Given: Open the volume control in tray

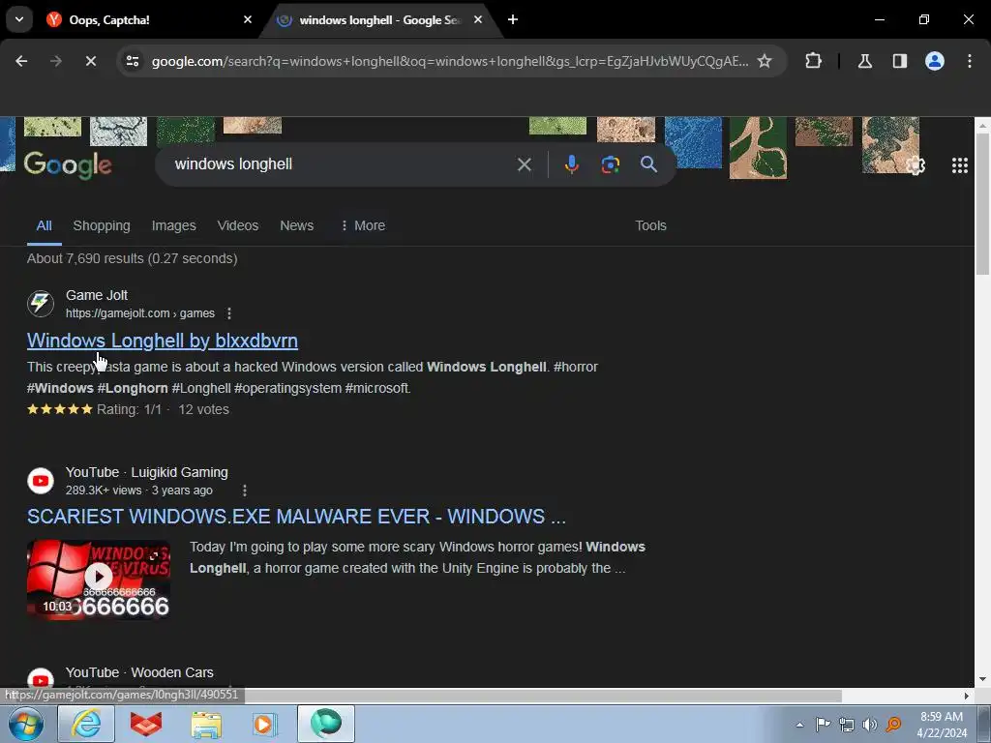Looking at the screenshot, I should tap(870, 724).
